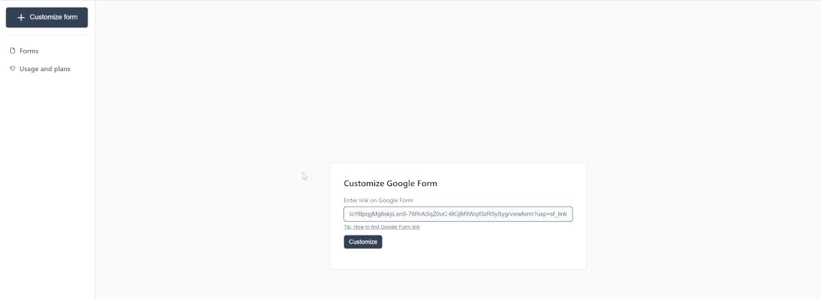Image resolution: width=821 pixels, height=299 pixels.
Task: Click the gray background above the card
Action: click(458, 82)
